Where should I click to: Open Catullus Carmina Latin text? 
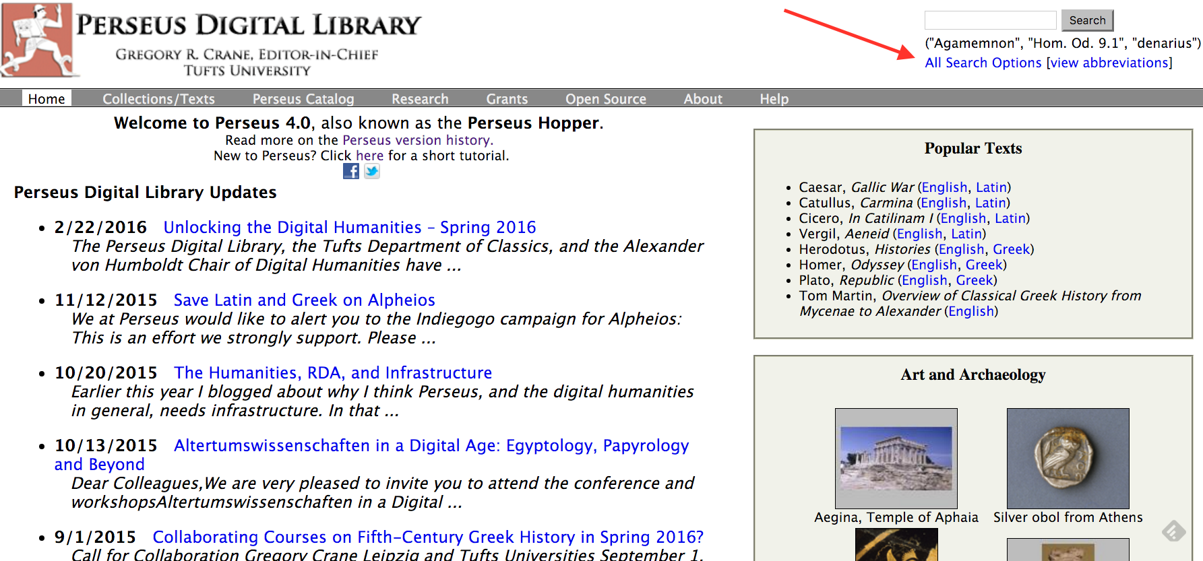point(990,203)
